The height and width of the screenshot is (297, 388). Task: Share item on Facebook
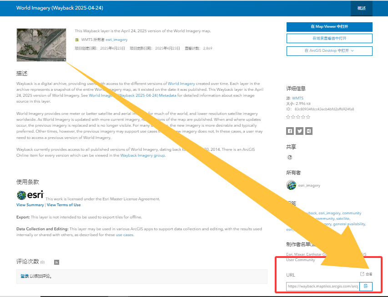[x=290, y=131]
